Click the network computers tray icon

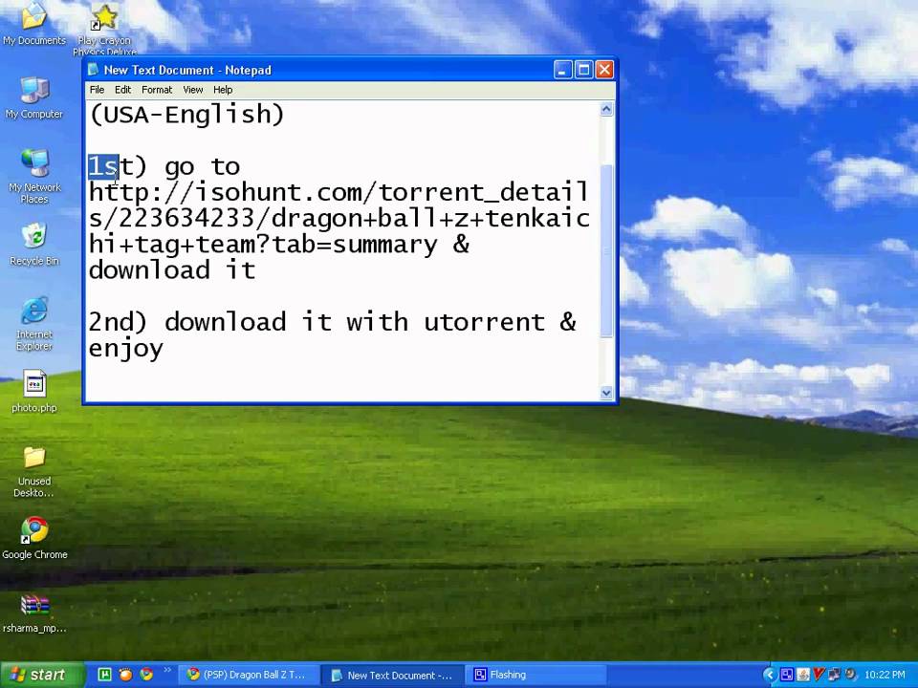pos(834,675)
